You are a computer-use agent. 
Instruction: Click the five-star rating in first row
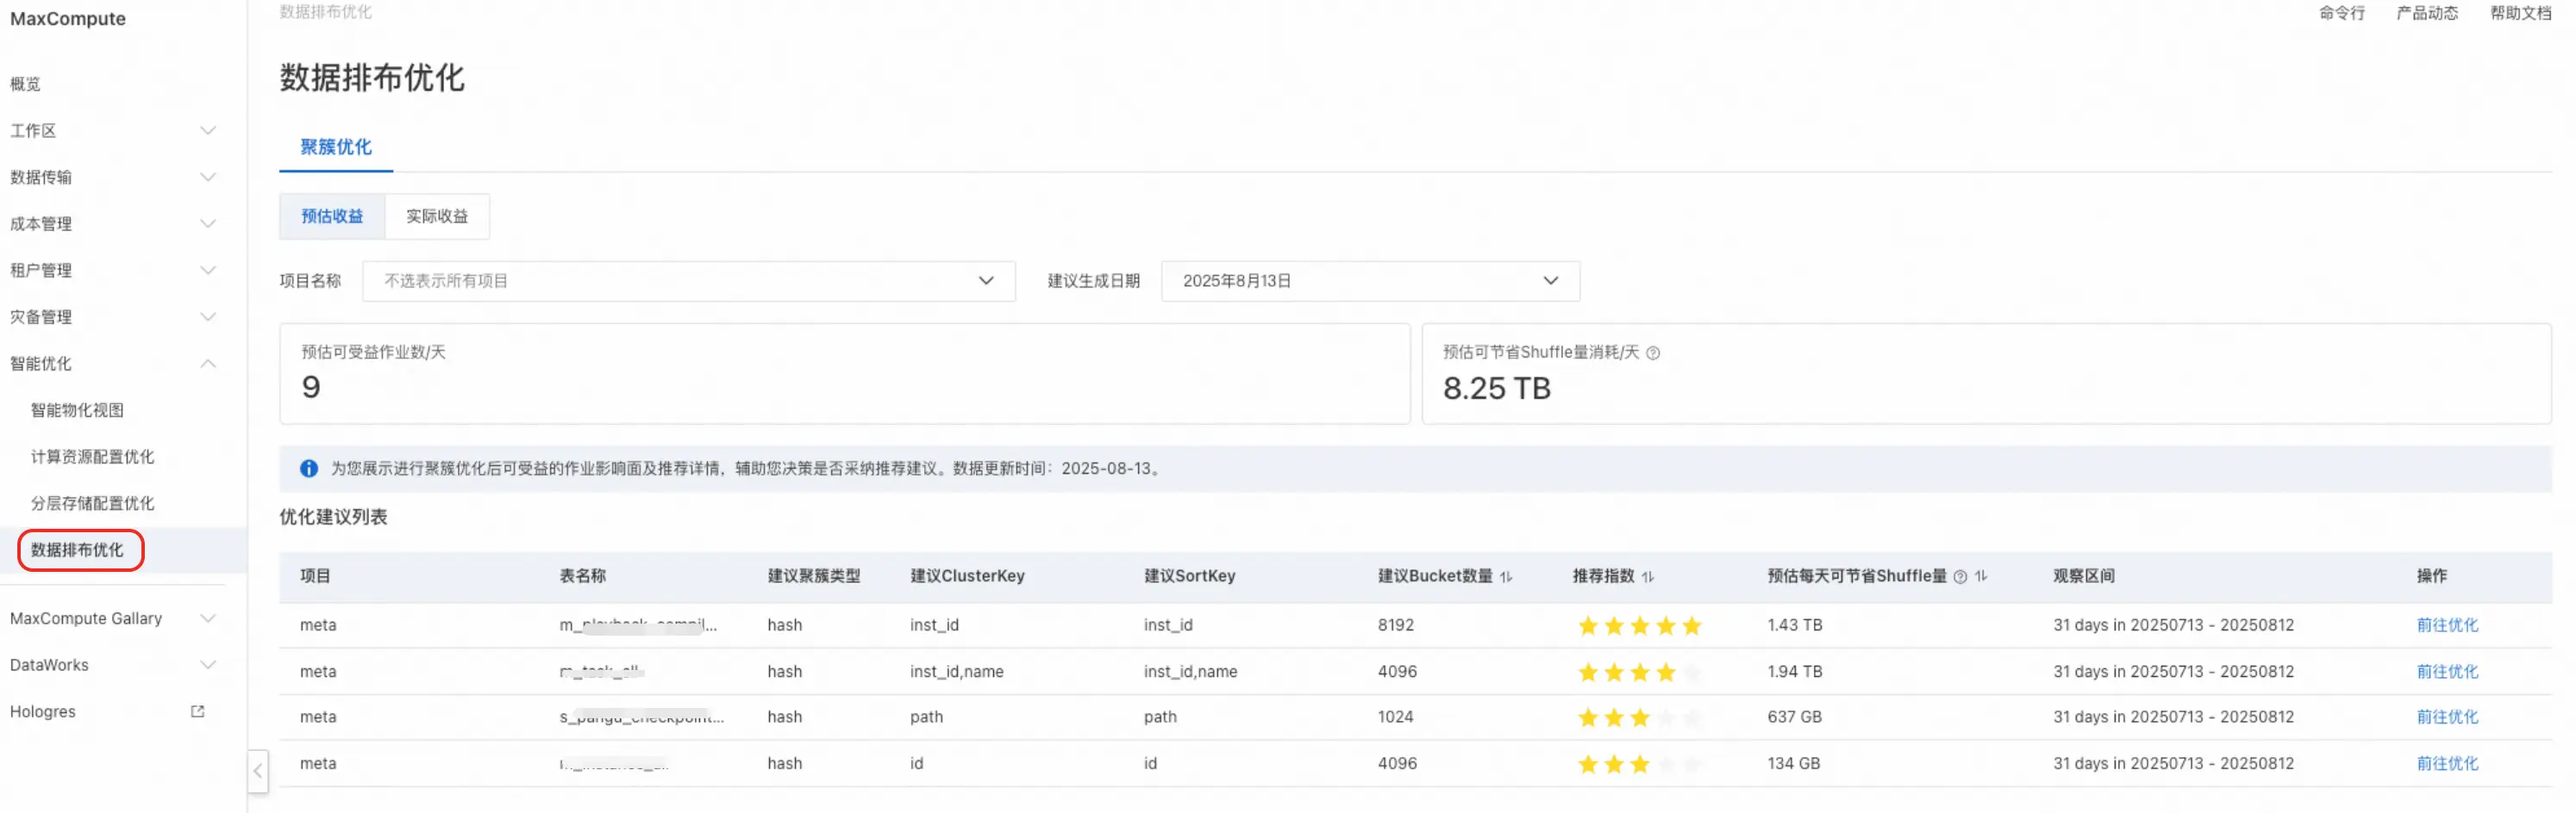[1639, 625]
